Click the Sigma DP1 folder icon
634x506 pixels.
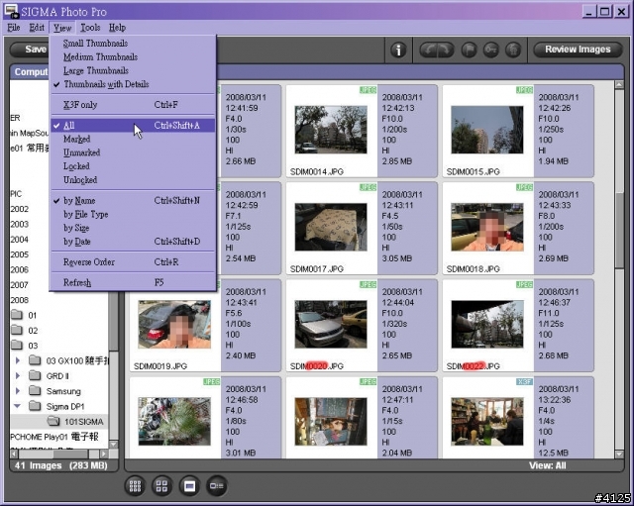pyautogui.click(x=36, y=406)
